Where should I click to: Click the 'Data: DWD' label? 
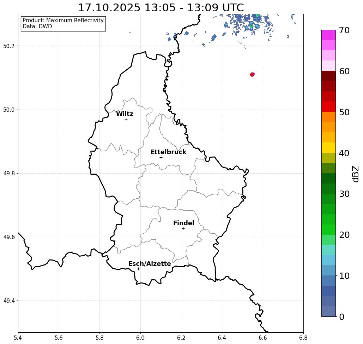(37, 27)
